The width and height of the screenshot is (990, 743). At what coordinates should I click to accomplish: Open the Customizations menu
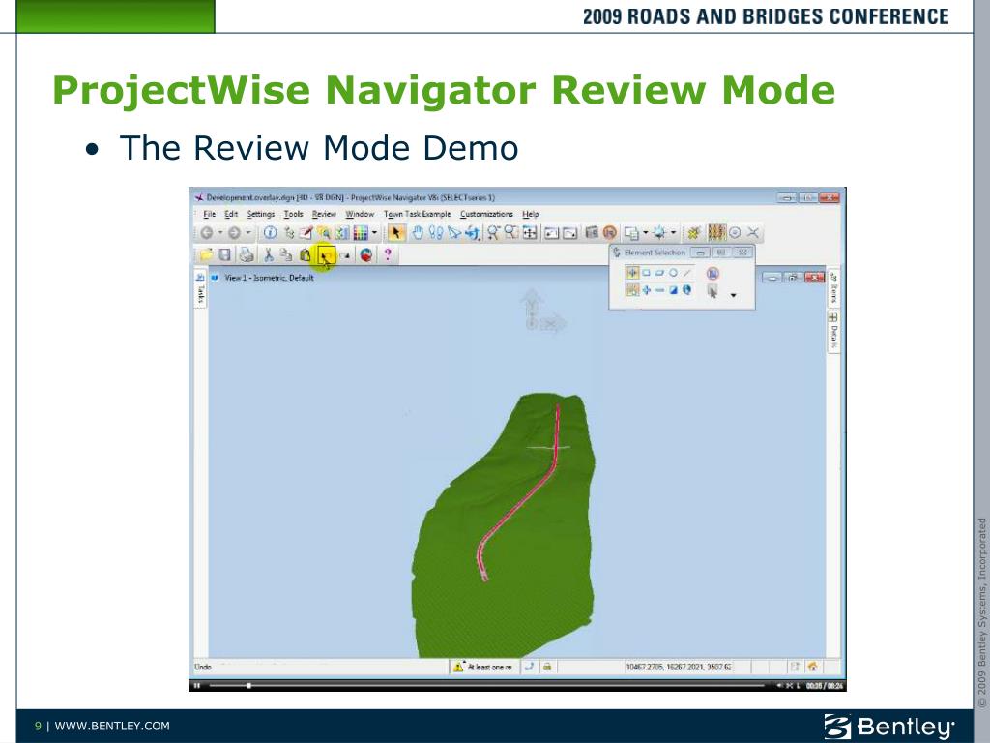pyautogui.click(x=487, y=214)
